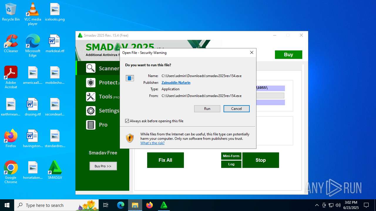Screen dimensions: 376x211
Task: Click Mini-Form button in Smadav
Action: coord(231,156)
